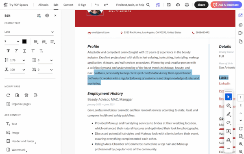Click Try PDF Spaces
Screen dimensions: 244x154
pyautogui.click(x=16, y=5)
